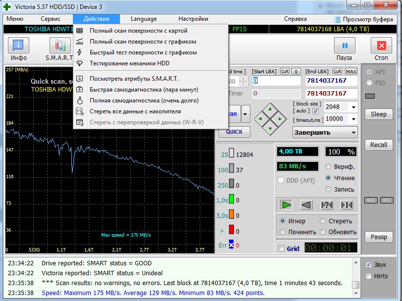Click the Start LBA input field

coord(277,81)
